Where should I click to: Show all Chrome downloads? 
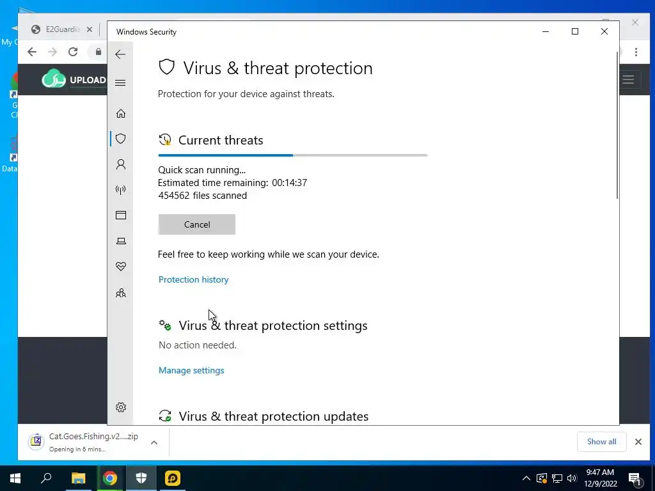[x=601, y=442]
